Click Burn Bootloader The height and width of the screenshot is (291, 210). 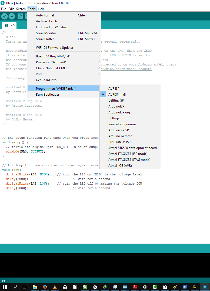[x=64, y=95]
